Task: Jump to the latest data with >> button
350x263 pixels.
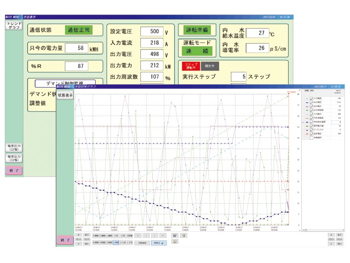Action: [163, 236]
